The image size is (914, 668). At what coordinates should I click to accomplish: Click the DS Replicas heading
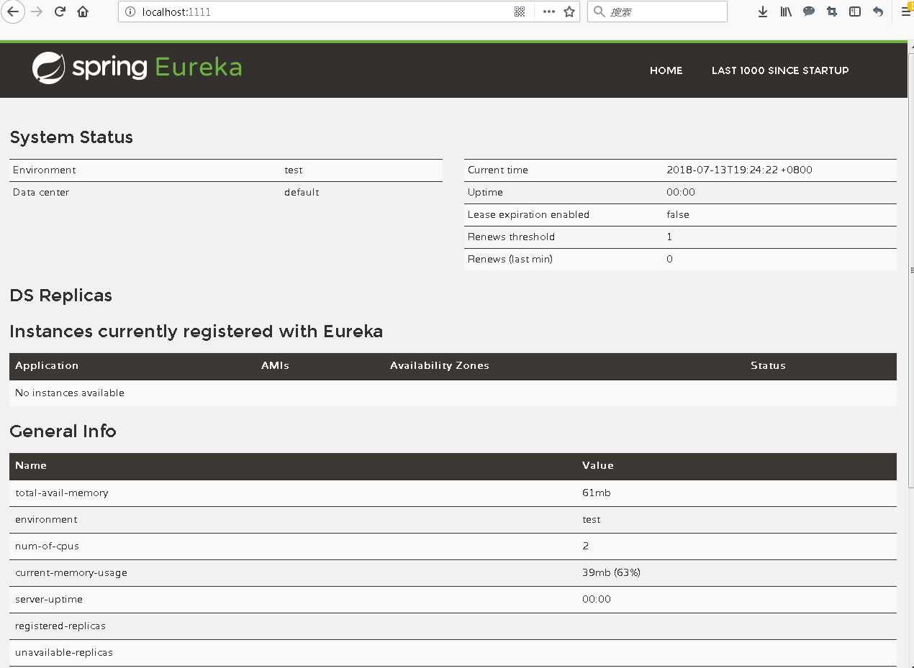point(61,296)
